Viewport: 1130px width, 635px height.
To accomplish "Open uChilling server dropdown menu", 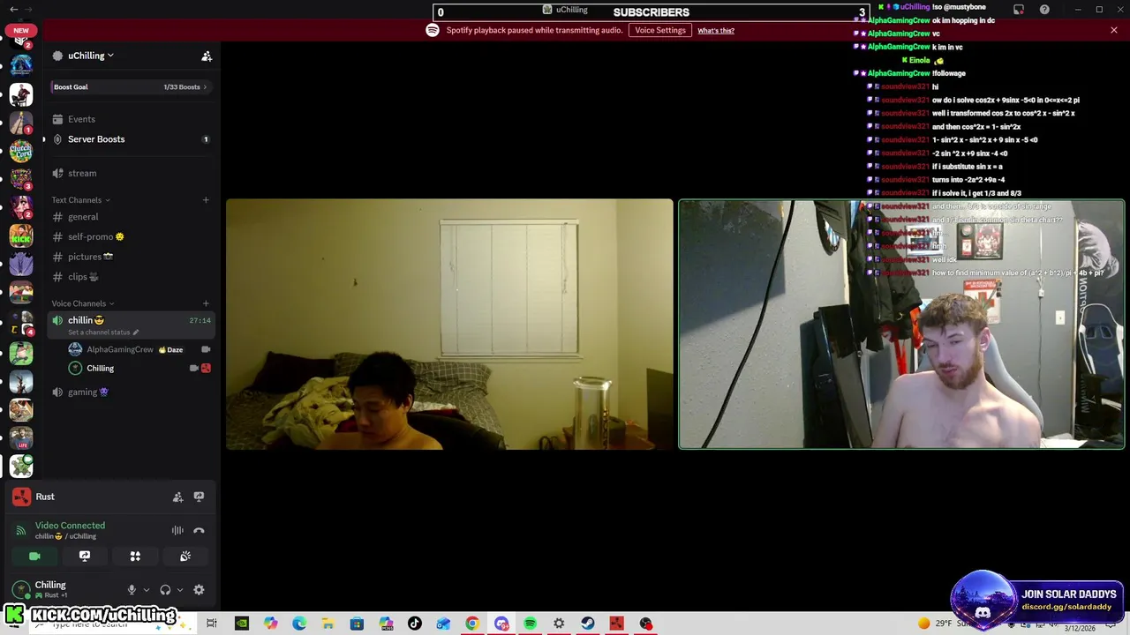I will (x=91, y=56).
